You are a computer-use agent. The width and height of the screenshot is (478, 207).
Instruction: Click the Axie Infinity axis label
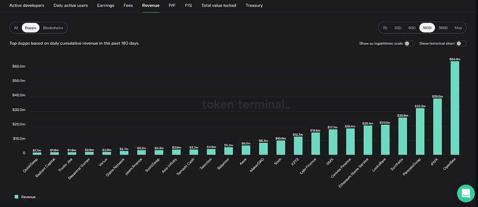pyautogui.click(x=170, y=166)
